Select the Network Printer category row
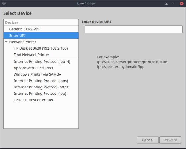The image size is (186, 149). pyautogui.click(x=23, y=42)
